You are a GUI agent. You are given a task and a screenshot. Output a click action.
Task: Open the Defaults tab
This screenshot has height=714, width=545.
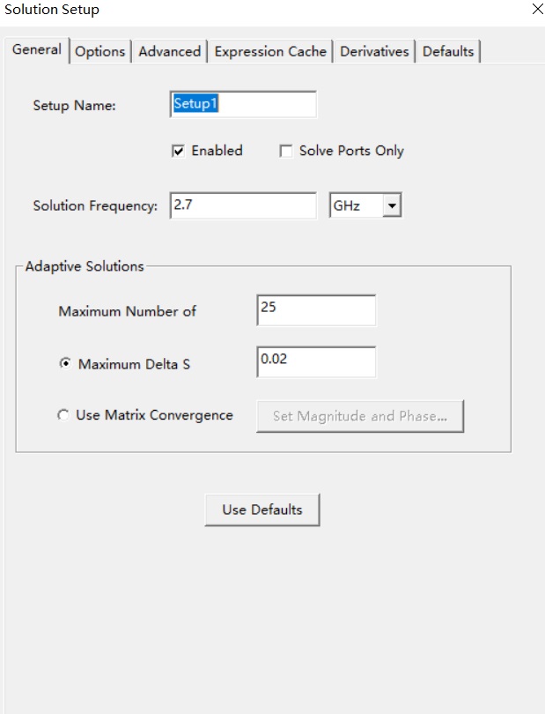[448, 51]
